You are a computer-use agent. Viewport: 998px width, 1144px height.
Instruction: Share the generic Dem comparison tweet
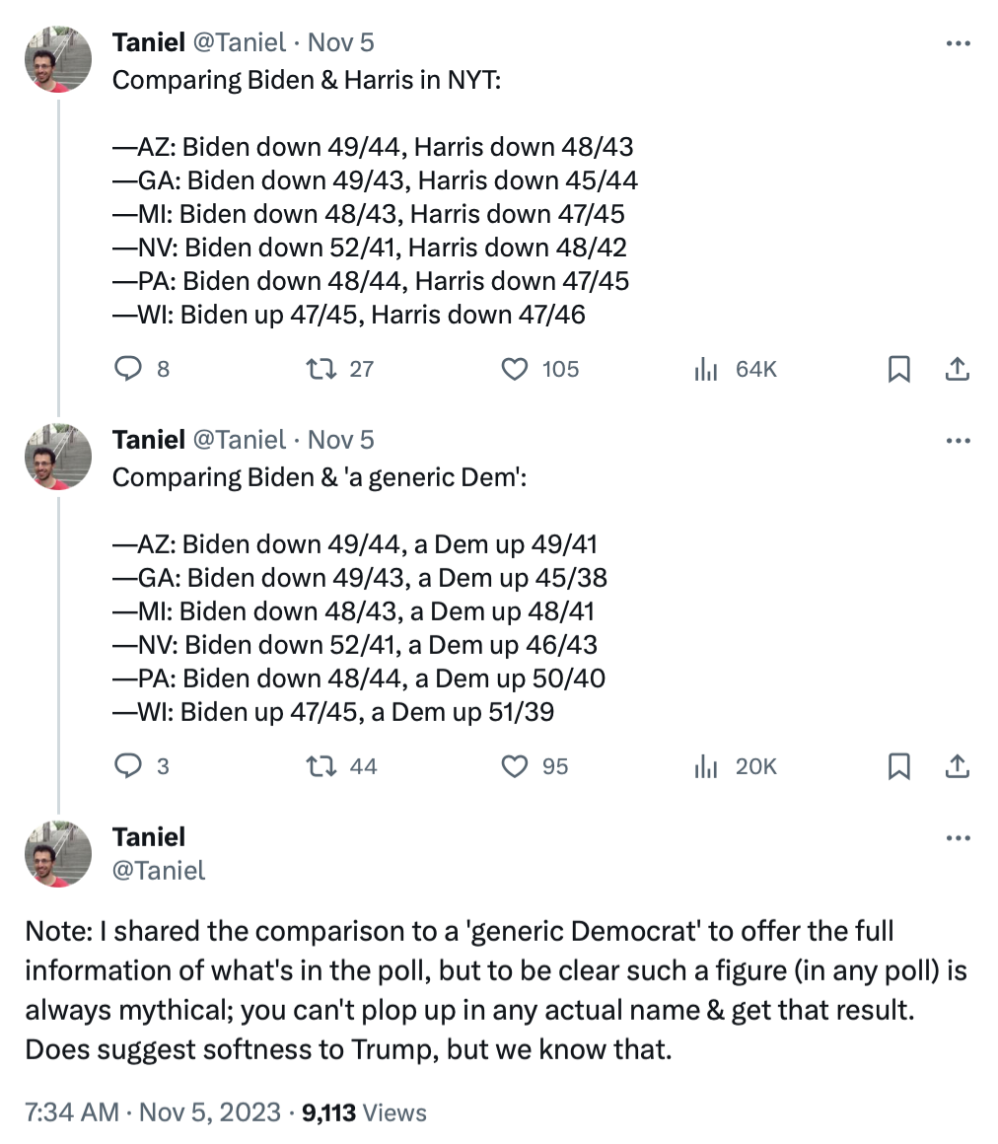[957, 766]
